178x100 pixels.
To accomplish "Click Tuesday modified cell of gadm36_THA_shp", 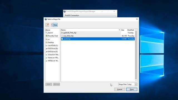I will tap(131, 33).
